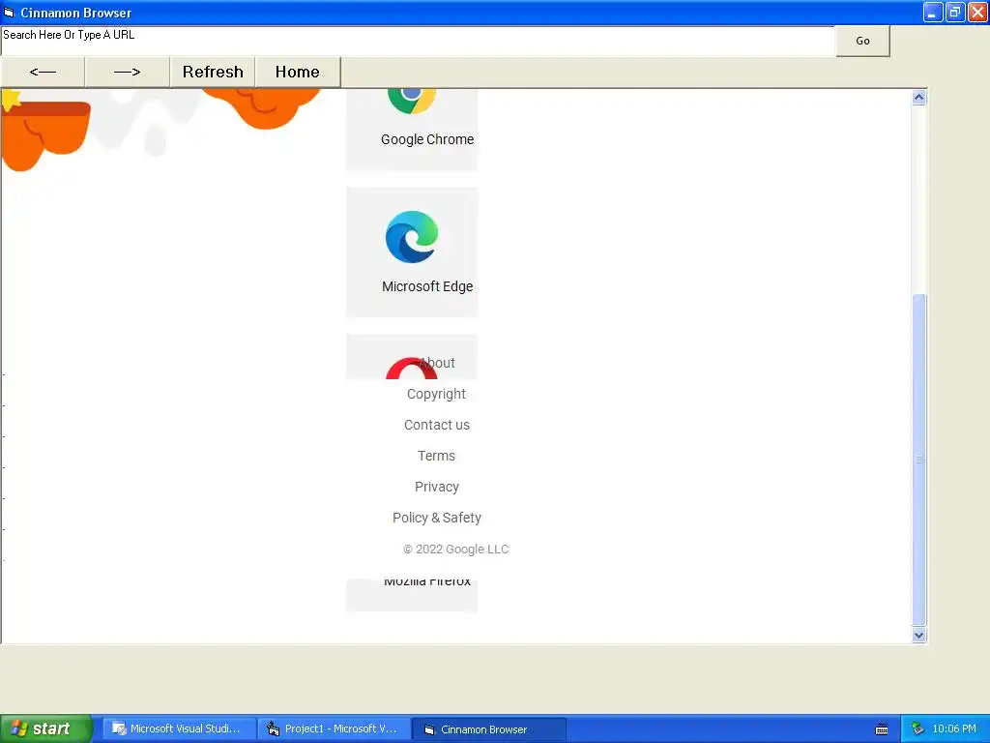
Task: Go forward with the right arrow button
Action: click(x=127, y=72)
